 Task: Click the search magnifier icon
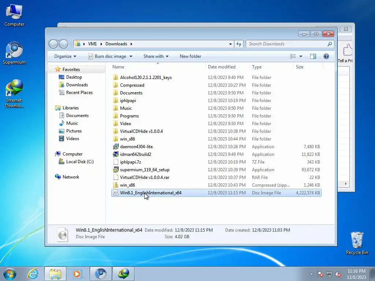(x=330, y=44)
